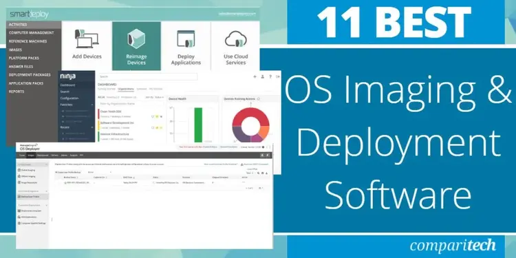The height and width of the screenshot is (258, 516).
Task: Click the Use Cloud Services cloud icon
Action: pos(236,39)
